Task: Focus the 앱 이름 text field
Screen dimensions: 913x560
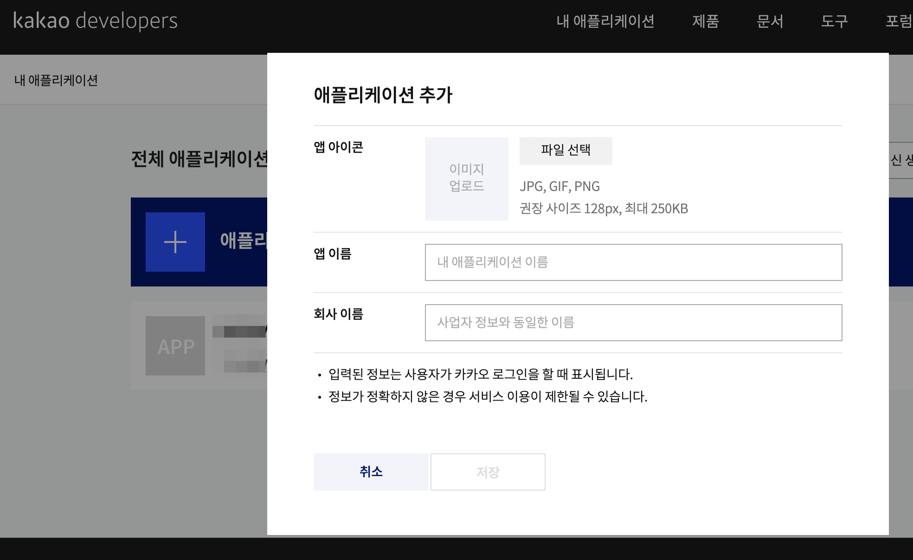Action: tap(633, 262)
